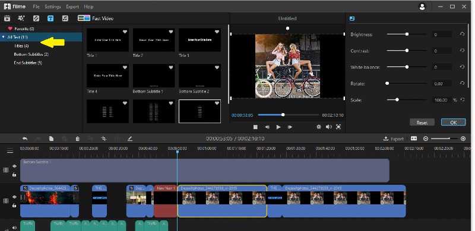Favorite Title 1 using its heart
The width and height of the screenshot is (475, 231).
[125, 32]
